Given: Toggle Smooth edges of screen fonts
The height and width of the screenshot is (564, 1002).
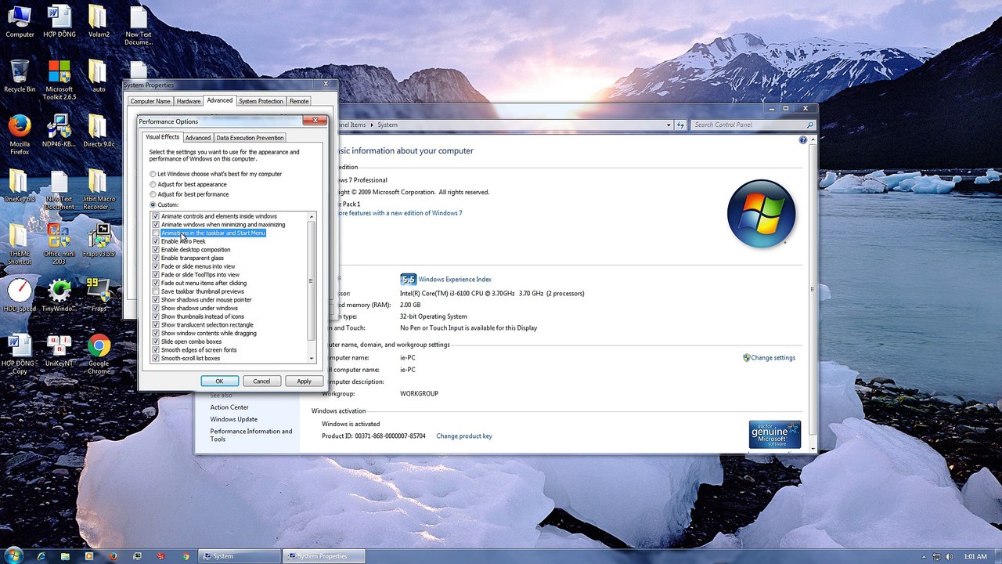Looking at the screenshot, I should [x=156, y=350].
